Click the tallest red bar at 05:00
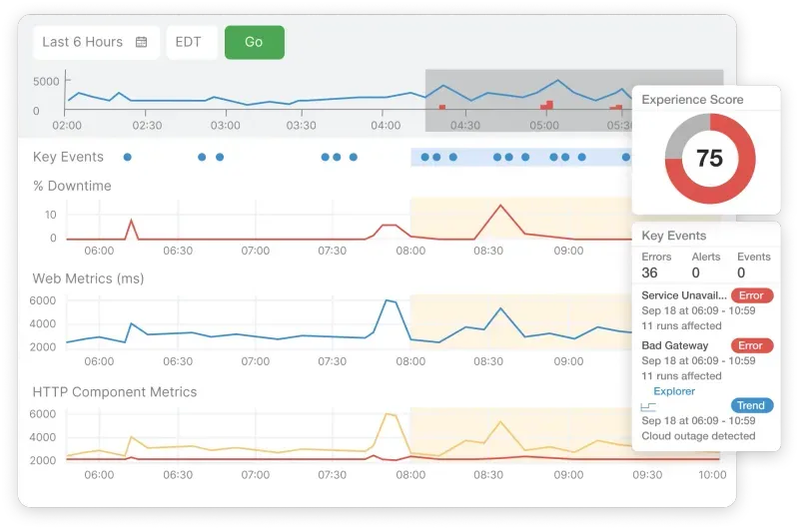The width and height of the screenshot is (799, 529). (x=550, y=105)
